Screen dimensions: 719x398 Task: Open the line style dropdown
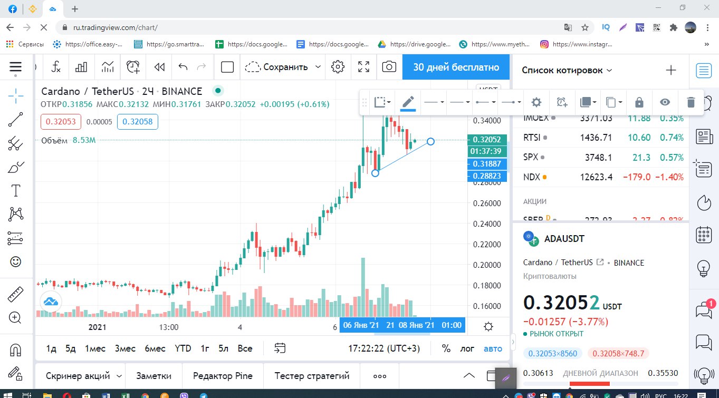click(x=460, y=102)
